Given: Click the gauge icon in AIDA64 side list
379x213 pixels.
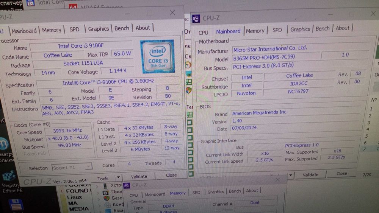Looking at the screenshot, I should (188, 65).
